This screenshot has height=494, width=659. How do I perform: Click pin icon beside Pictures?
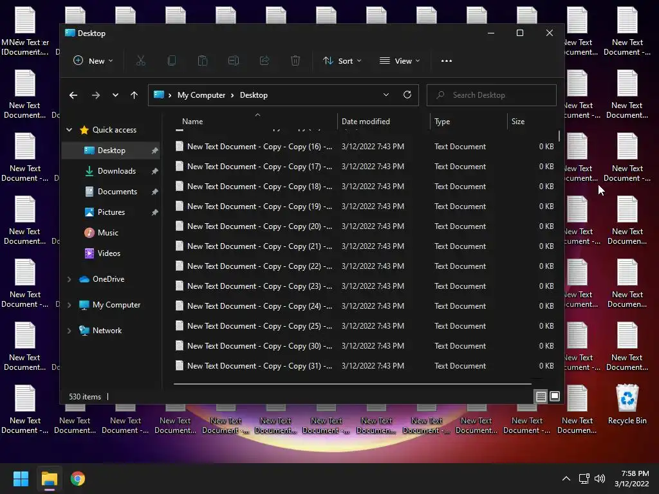pos(154,212)
